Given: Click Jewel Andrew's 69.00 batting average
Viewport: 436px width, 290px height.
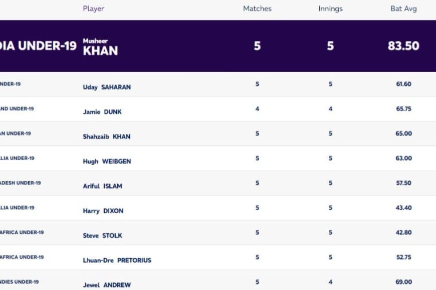Looking at the screenshot, I should click(403, 282).
